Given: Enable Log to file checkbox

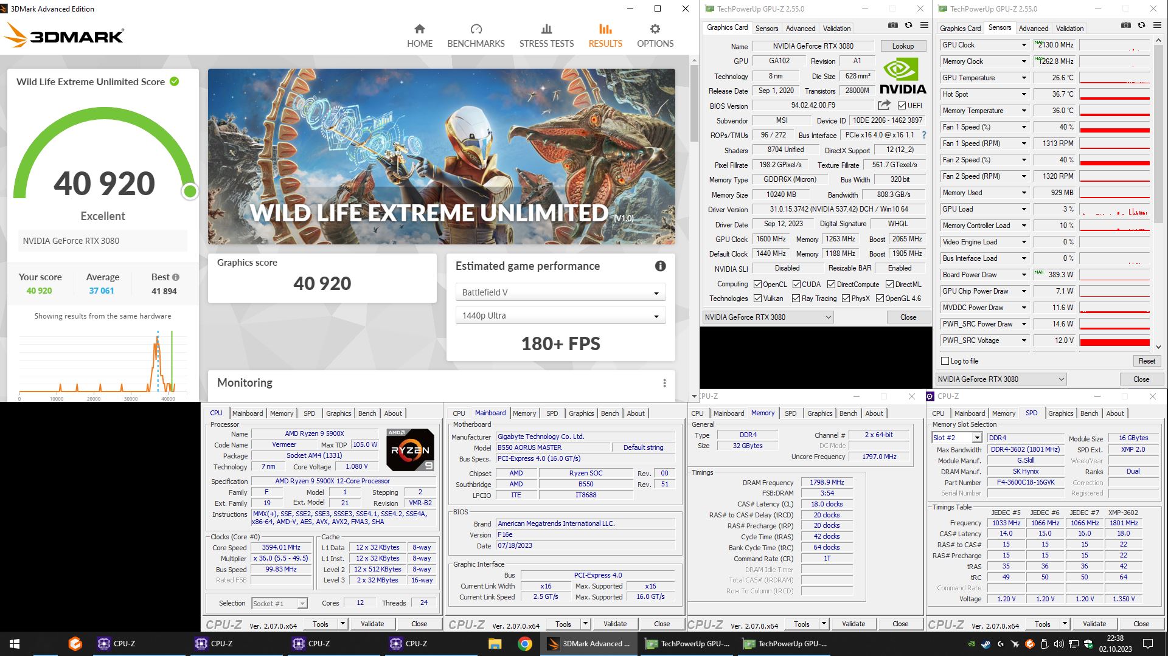Looking at the screenshot, I should [945, 361].
